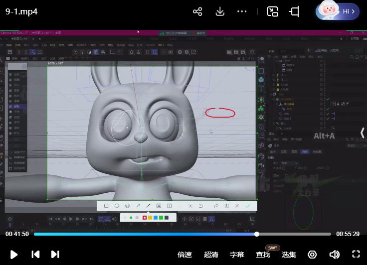
Task: Click the share icon in top bar
Action: [x=197, y=11]
